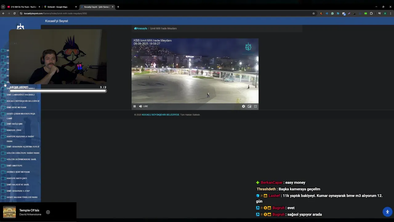The height and width of the screenshot is (222, 394).
Task: Open Gölcük Eriklitepe Tabiat Parkı camera
Action: [23, 153]
